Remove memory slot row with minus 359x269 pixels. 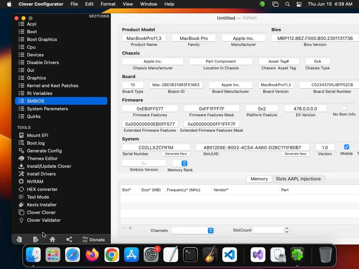point(123,228)
